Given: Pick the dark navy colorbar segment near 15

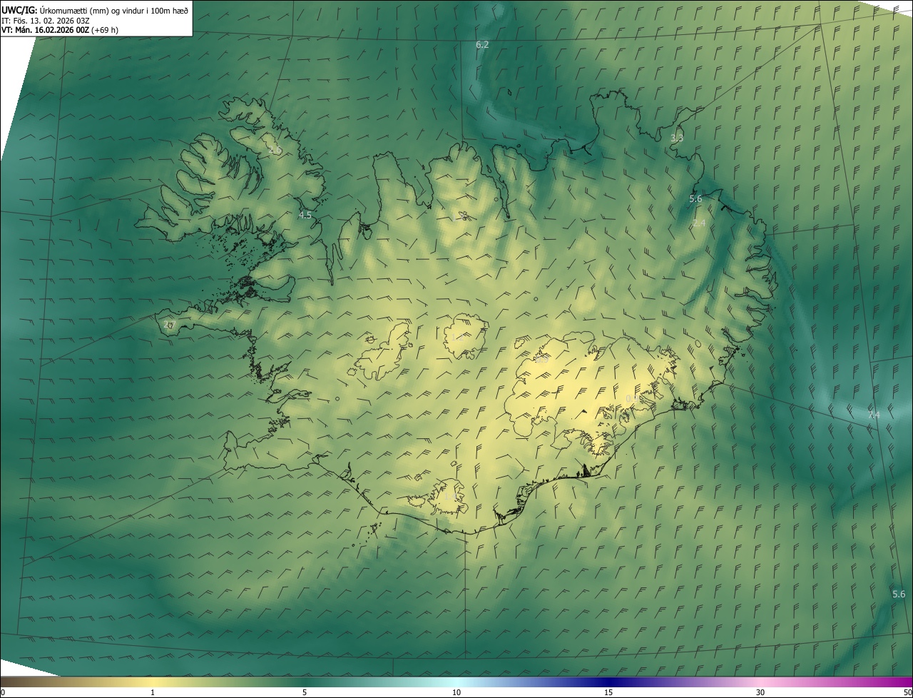Looking at the screenshot, I should [608, 682].
